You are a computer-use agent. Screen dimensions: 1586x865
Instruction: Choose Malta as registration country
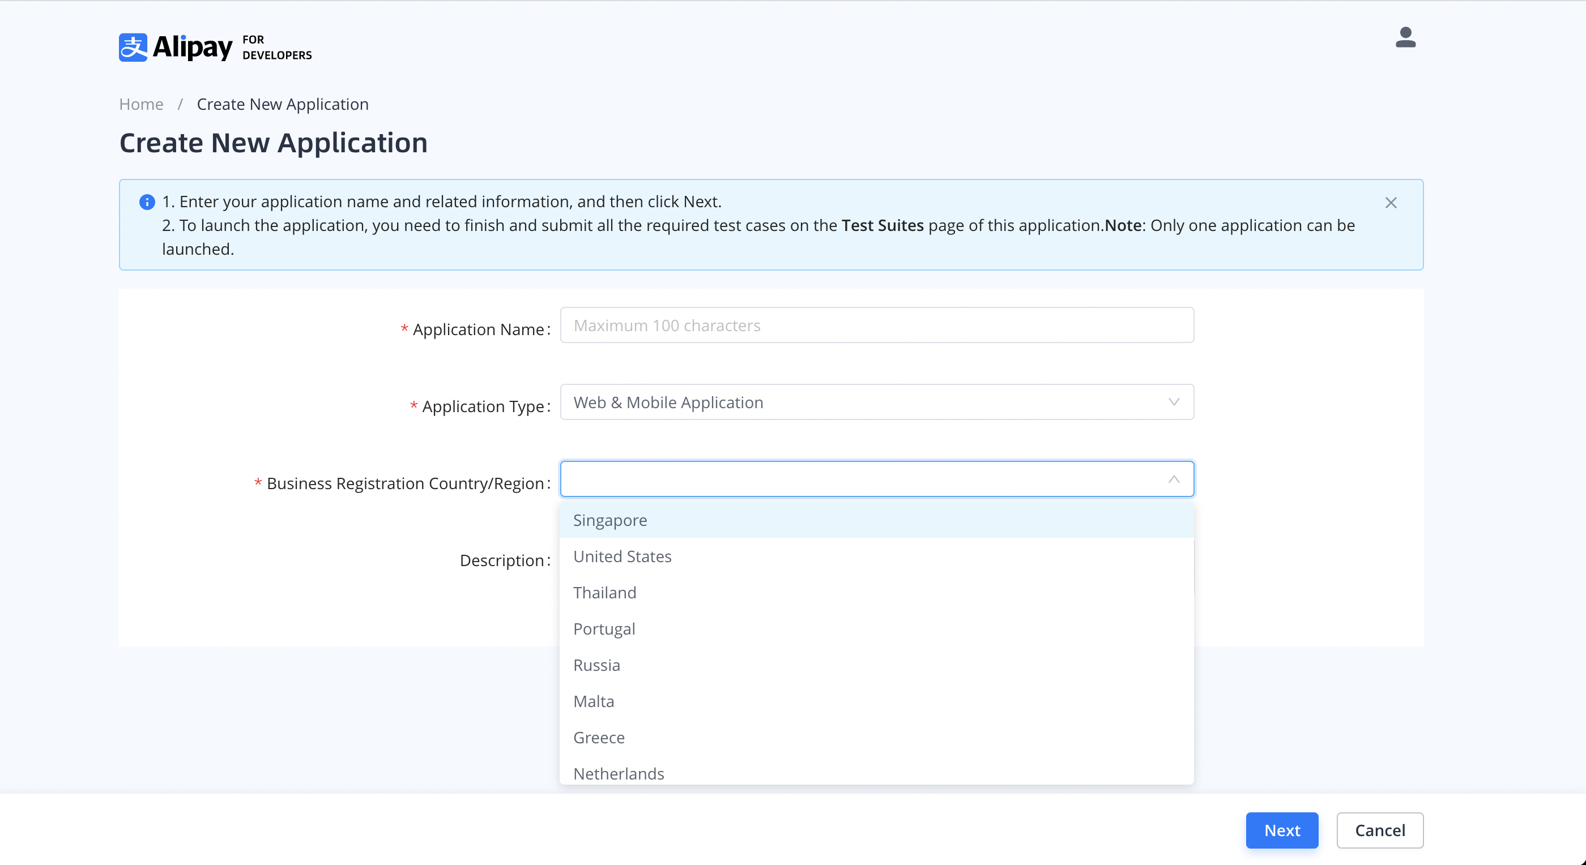(x=593, y=701)
